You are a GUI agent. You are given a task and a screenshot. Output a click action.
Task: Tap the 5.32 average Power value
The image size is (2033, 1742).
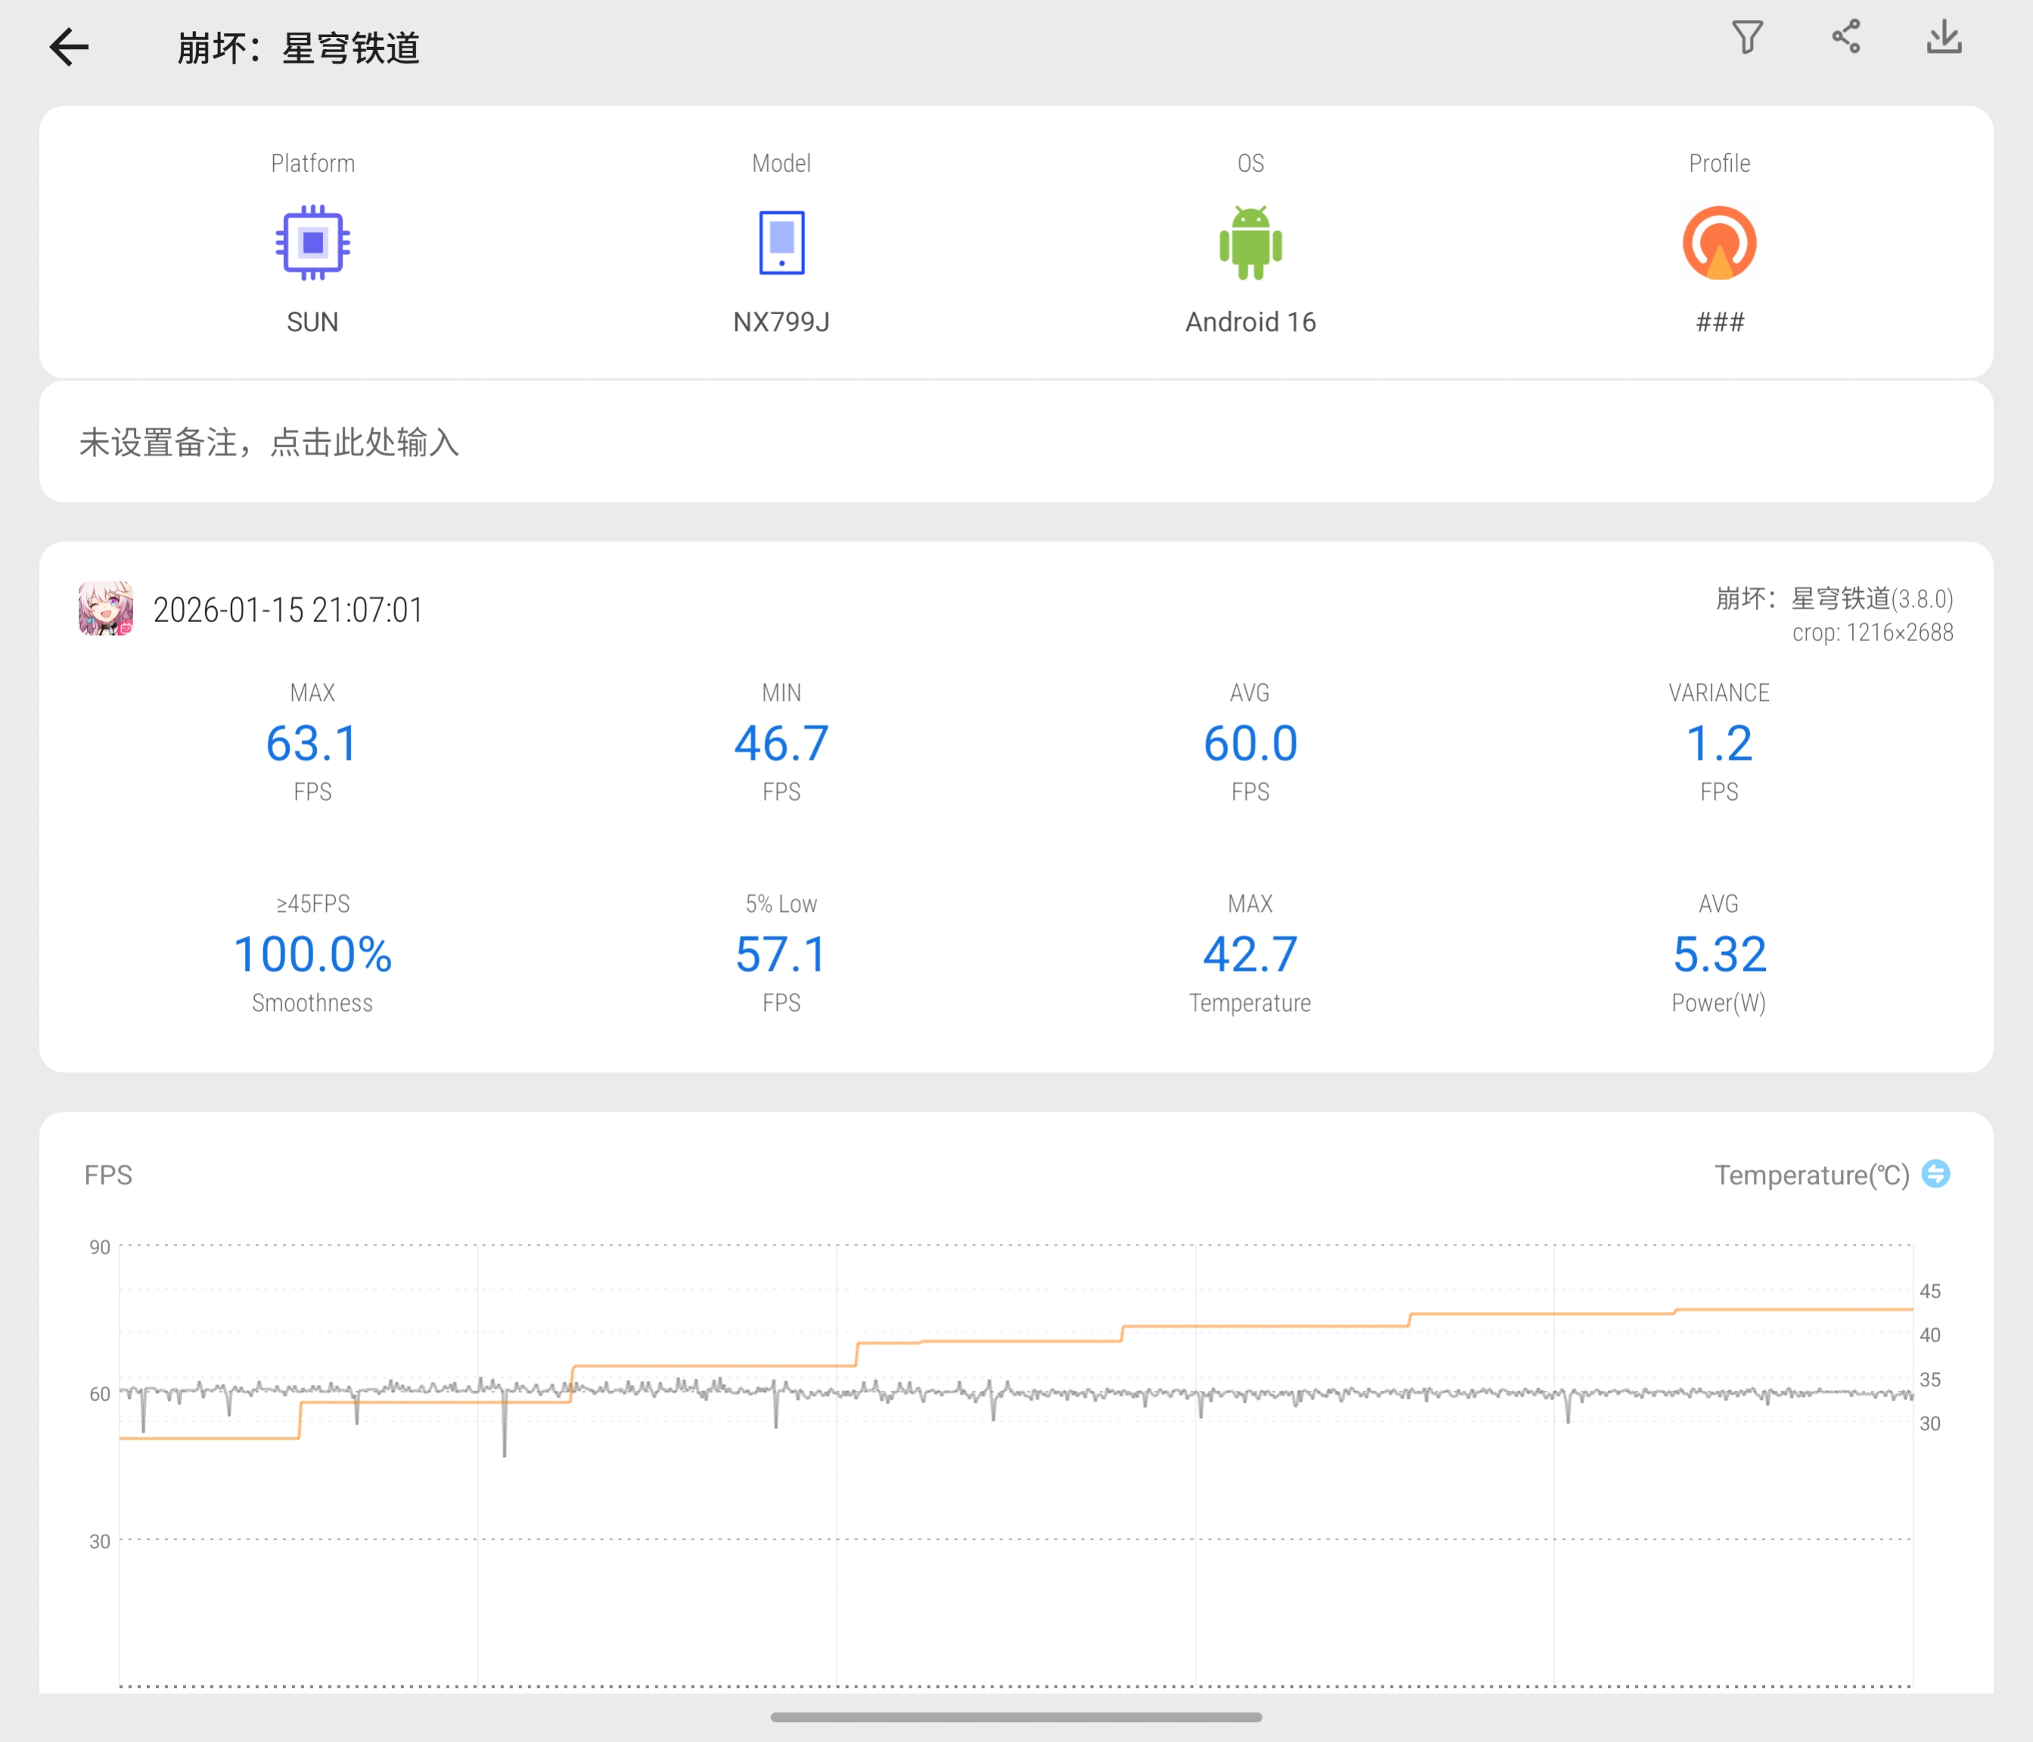pos(1719,955)
